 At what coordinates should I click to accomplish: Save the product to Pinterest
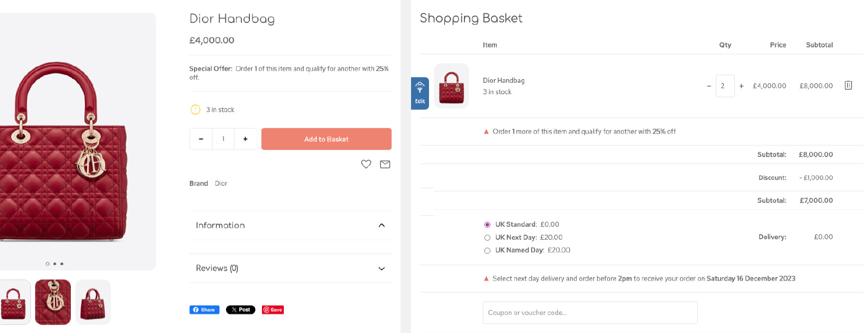(x=273, y=310)
